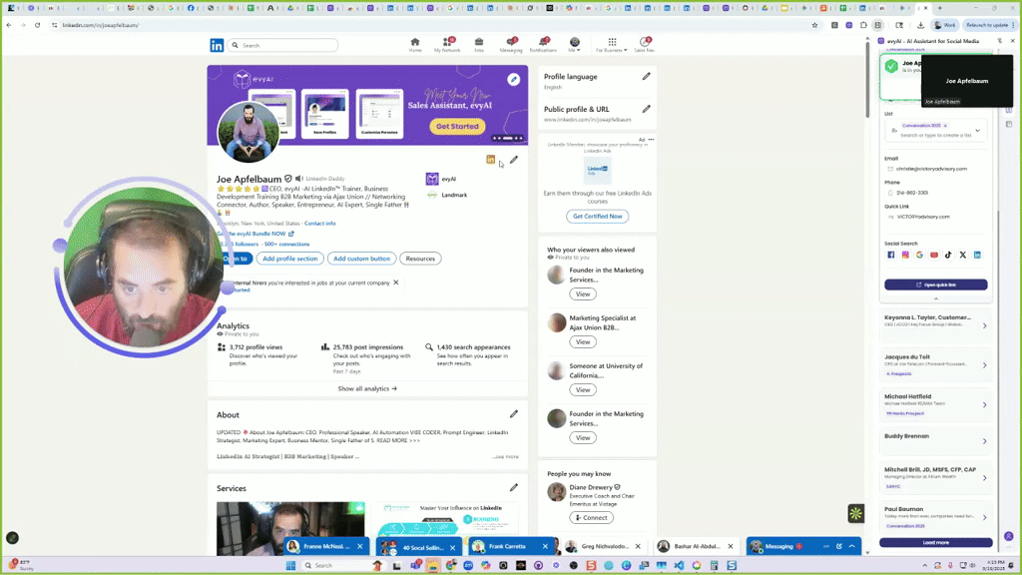The image size is (1022, 575).
Task: Open the LinkedIn home logo
Action: coord(217,45)
